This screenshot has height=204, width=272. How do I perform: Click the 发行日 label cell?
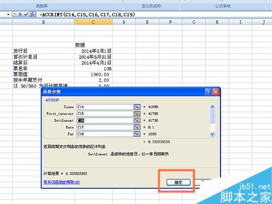44,51
